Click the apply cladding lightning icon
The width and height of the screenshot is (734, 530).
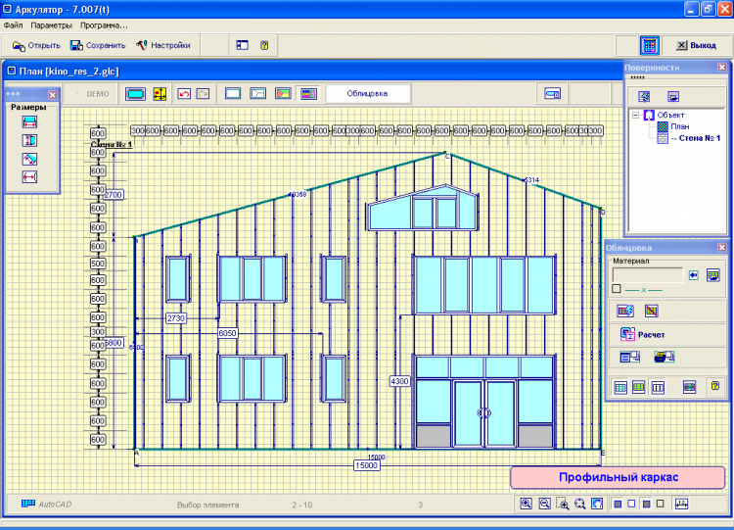[x=625, y=311]
